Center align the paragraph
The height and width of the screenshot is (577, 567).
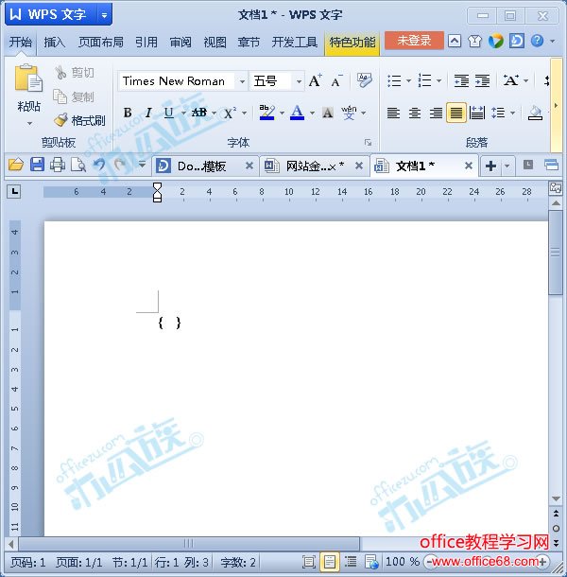415,113
